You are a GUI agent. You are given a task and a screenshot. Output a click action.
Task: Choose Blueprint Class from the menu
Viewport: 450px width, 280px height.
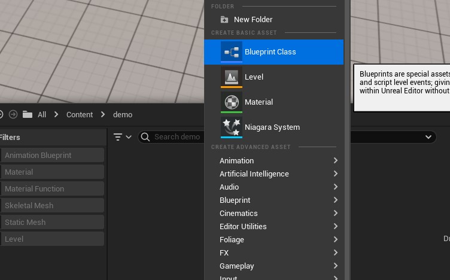[x=274, y=52]
